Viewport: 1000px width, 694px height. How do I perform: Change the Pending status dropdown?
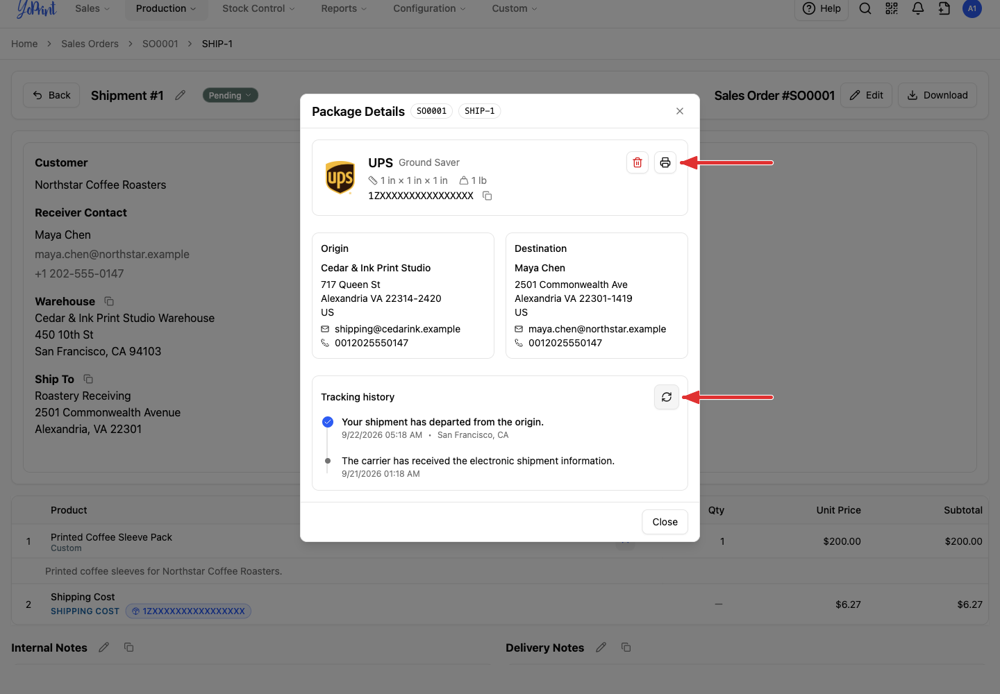231,95
